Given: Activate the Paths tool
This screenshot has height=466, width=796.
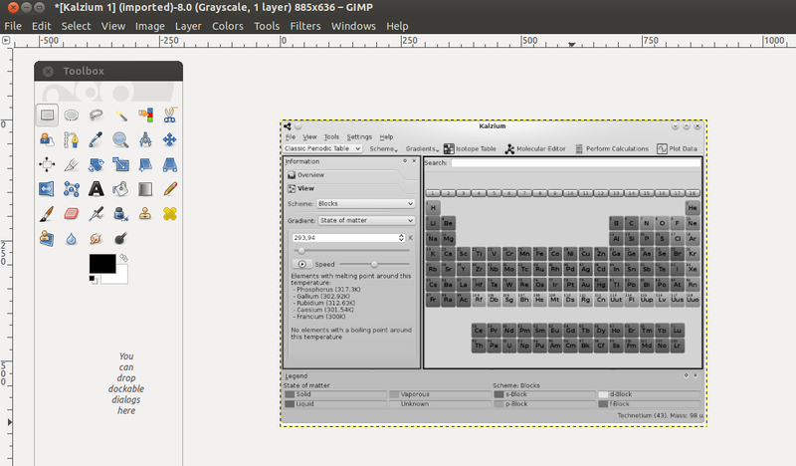Looking at the screenshot, I should click(x=71, y=139).
